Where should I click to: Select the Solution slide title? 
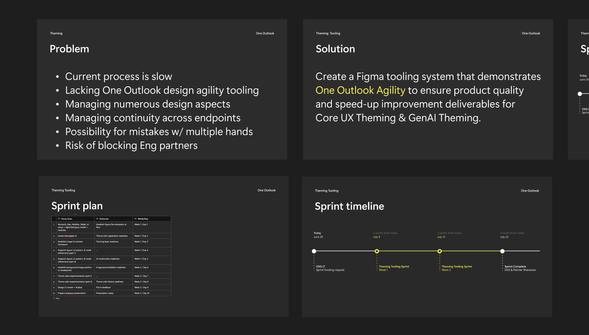(335, 49)
